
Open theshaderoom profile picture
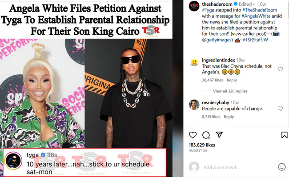point(194,6)
